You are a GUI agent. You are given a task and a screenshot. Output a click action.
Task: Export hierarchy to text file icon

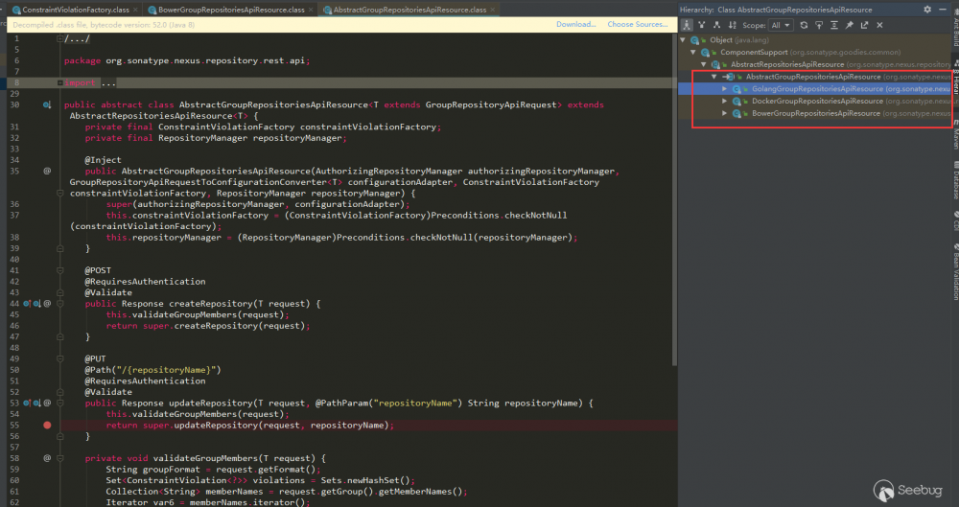(x=864, y=25)
